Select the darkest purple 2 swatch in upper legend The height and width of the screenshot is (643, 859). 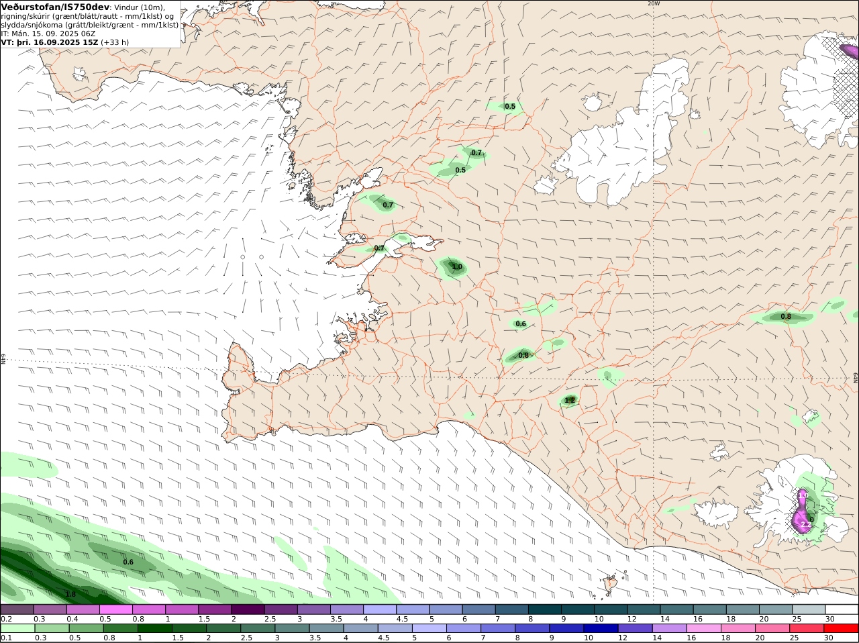coord(248,609)
